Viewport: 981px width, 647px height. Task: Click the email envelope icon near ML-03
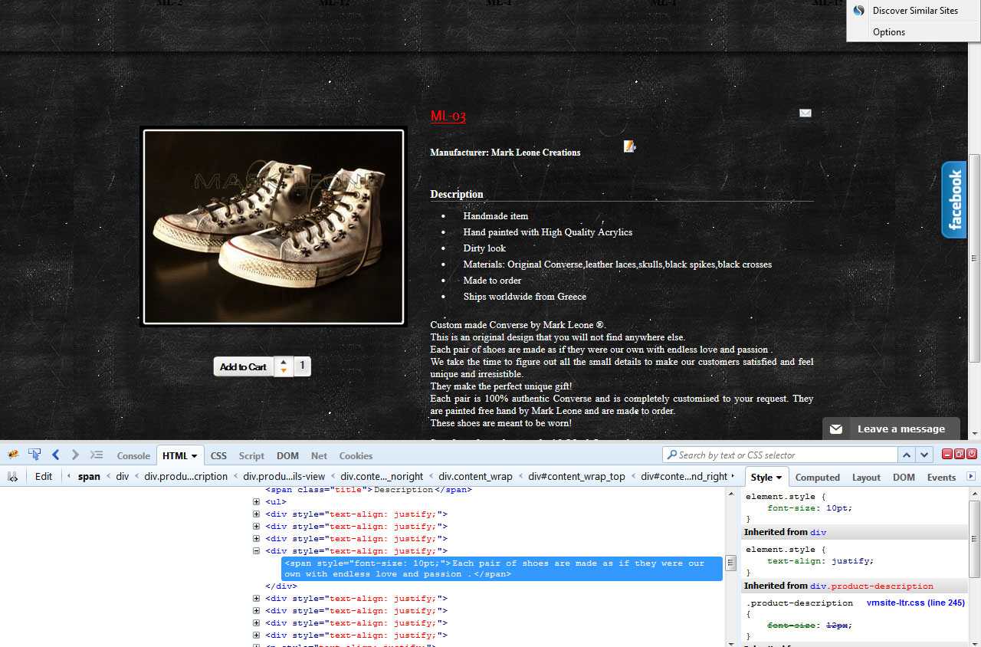coord(805,113)
